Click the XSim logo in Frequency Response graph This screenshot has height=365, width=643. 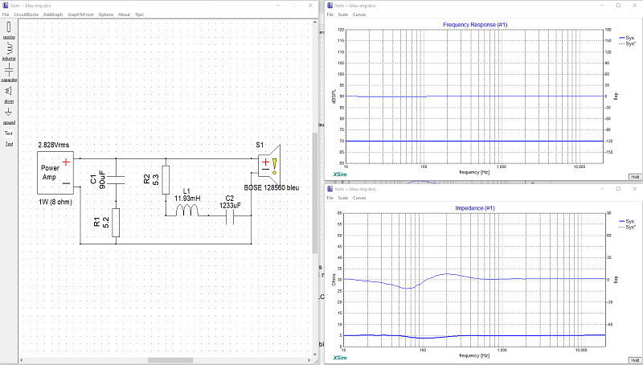coord(340,174)
